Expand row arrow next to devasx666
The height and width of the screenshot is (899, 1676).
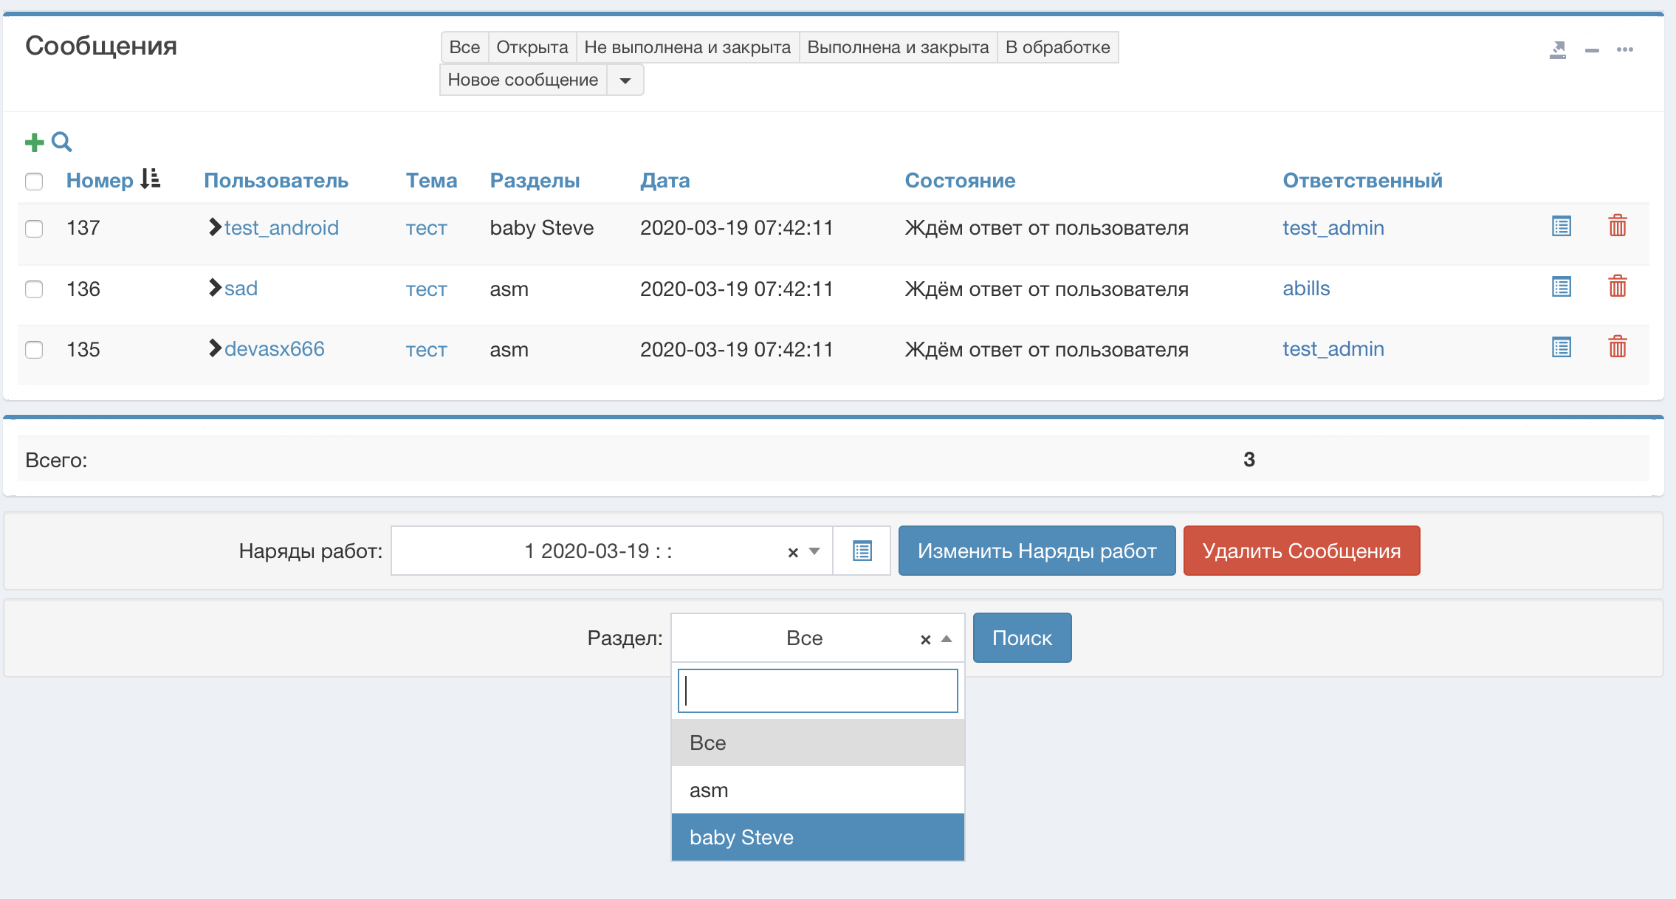[214, 348]
